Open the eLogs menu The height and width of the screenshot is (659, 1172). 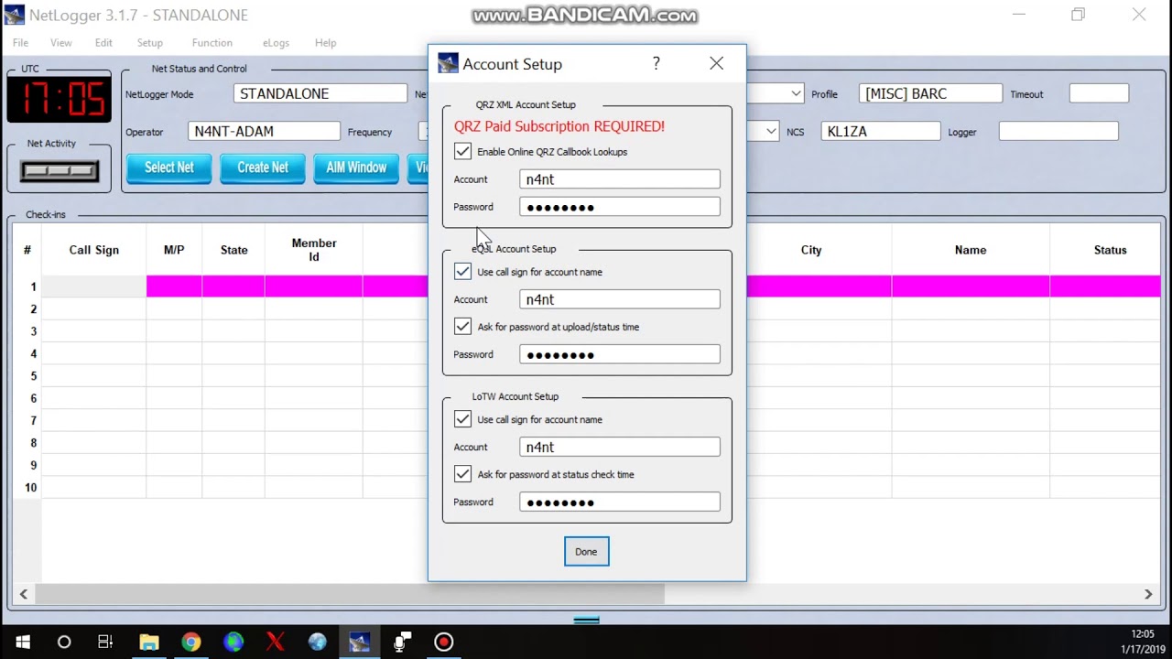coord(276,43)
